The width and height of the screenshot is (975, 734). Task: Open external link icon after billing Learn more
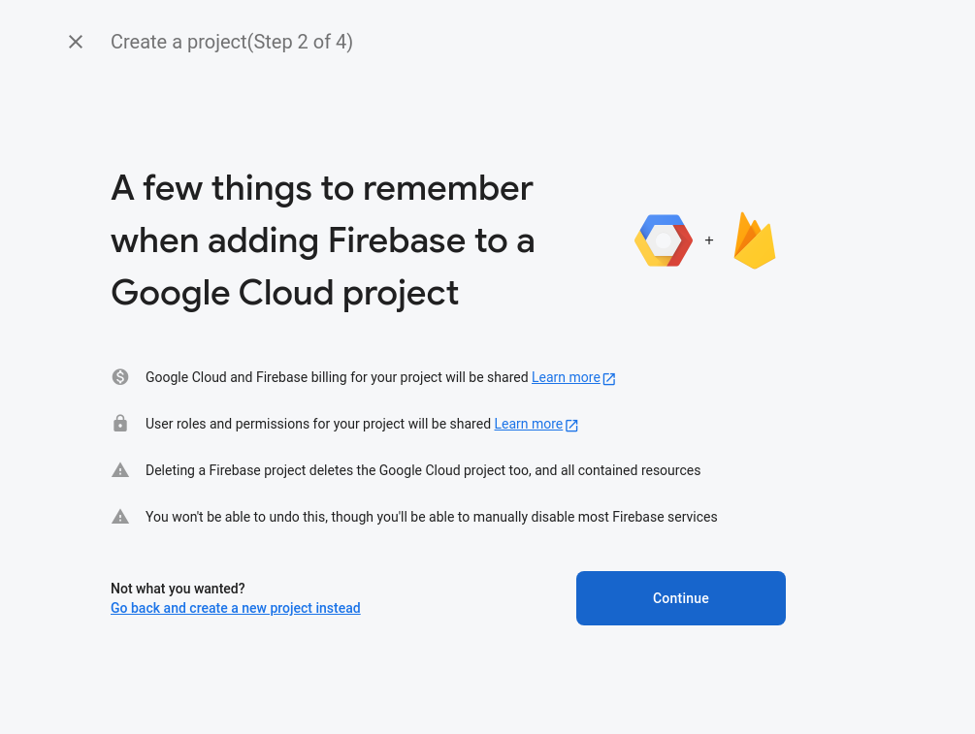coord(609,378)
